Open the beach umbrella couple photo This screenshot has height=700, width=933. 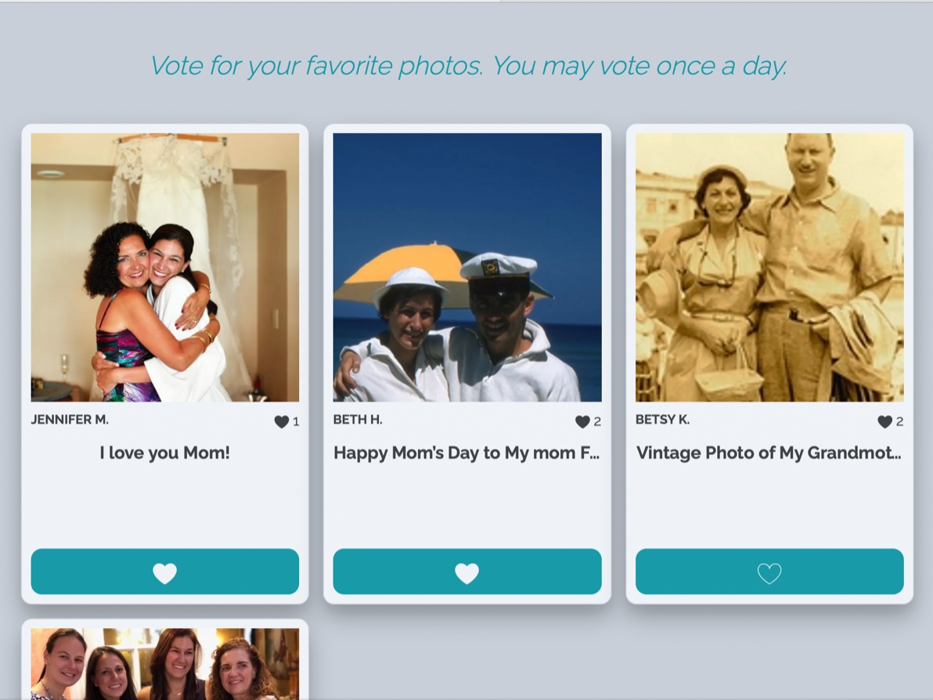[467, 267]
